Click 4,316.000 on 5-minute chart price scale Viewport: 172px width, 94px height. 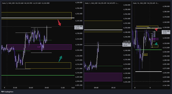[79, 64]
